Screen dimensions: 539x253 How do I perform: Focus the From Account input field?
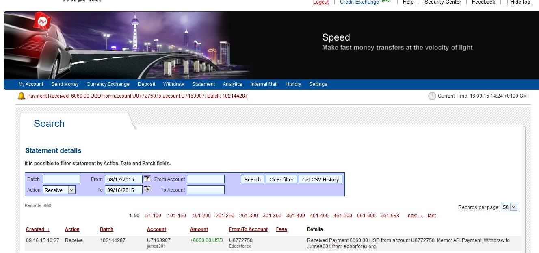click(x=206, y=179)
